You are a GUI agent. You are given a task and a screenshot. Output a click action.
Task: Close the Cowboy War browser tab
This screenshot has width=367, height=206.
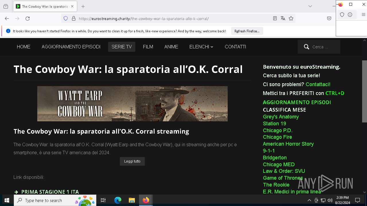[x=72, y=6]
